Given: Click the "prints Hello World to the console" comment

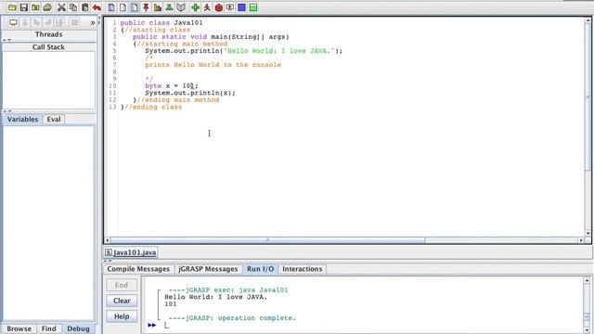Looking at the screenshot, I should [x=213, y=65].
